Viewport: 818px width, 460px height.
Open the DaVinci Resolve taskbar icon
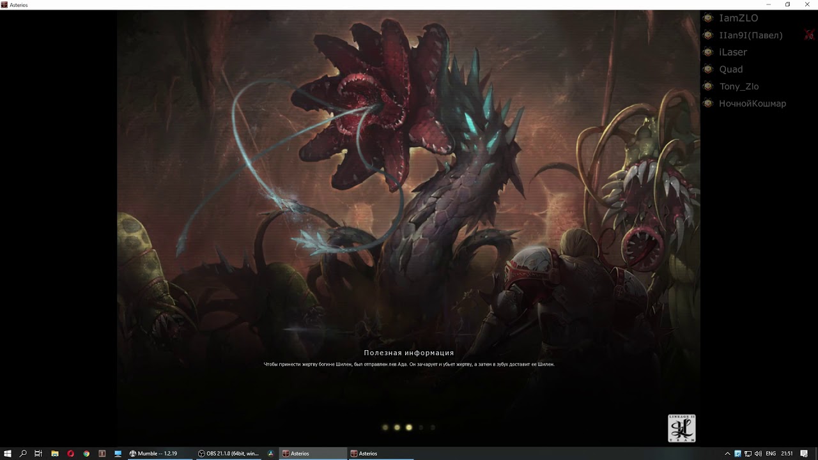[270, 454]
